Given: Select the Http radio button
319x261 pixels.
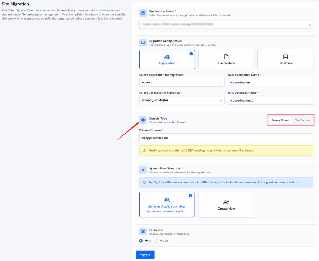Looking at the screenshot, I should [141, 240].
